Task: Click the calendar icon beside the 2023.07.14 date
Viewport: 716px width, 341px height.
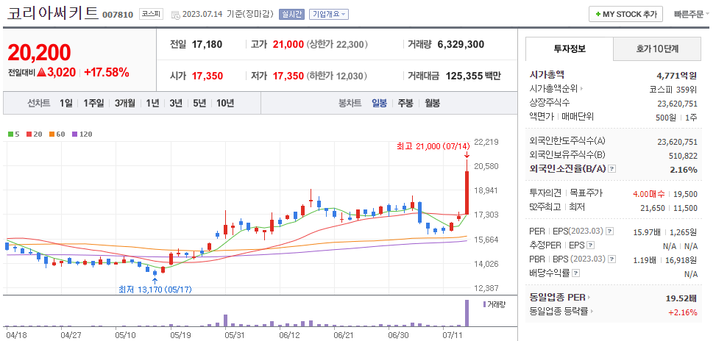Action: [175, 15]
